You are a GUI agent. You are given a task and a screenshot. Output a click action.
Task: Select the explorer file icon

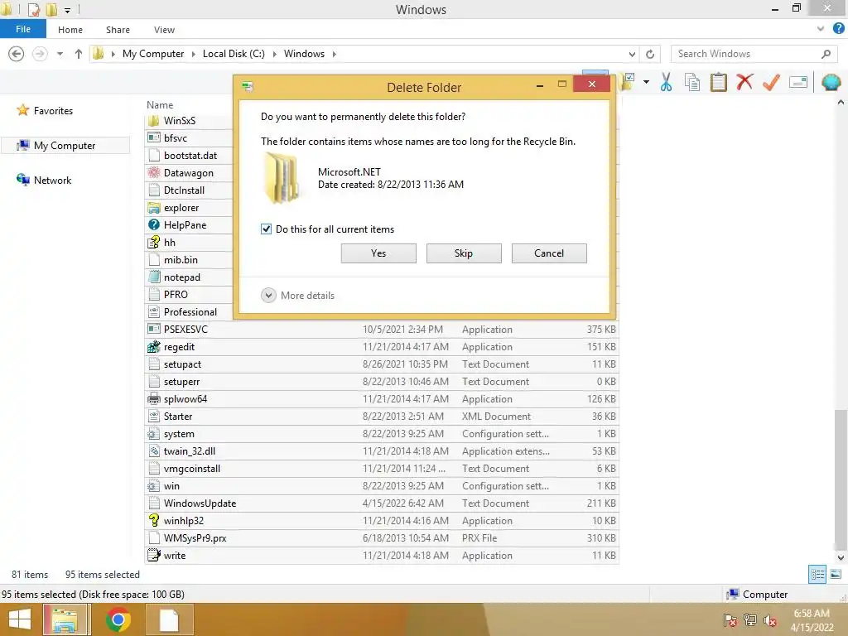tap(154, 208)
